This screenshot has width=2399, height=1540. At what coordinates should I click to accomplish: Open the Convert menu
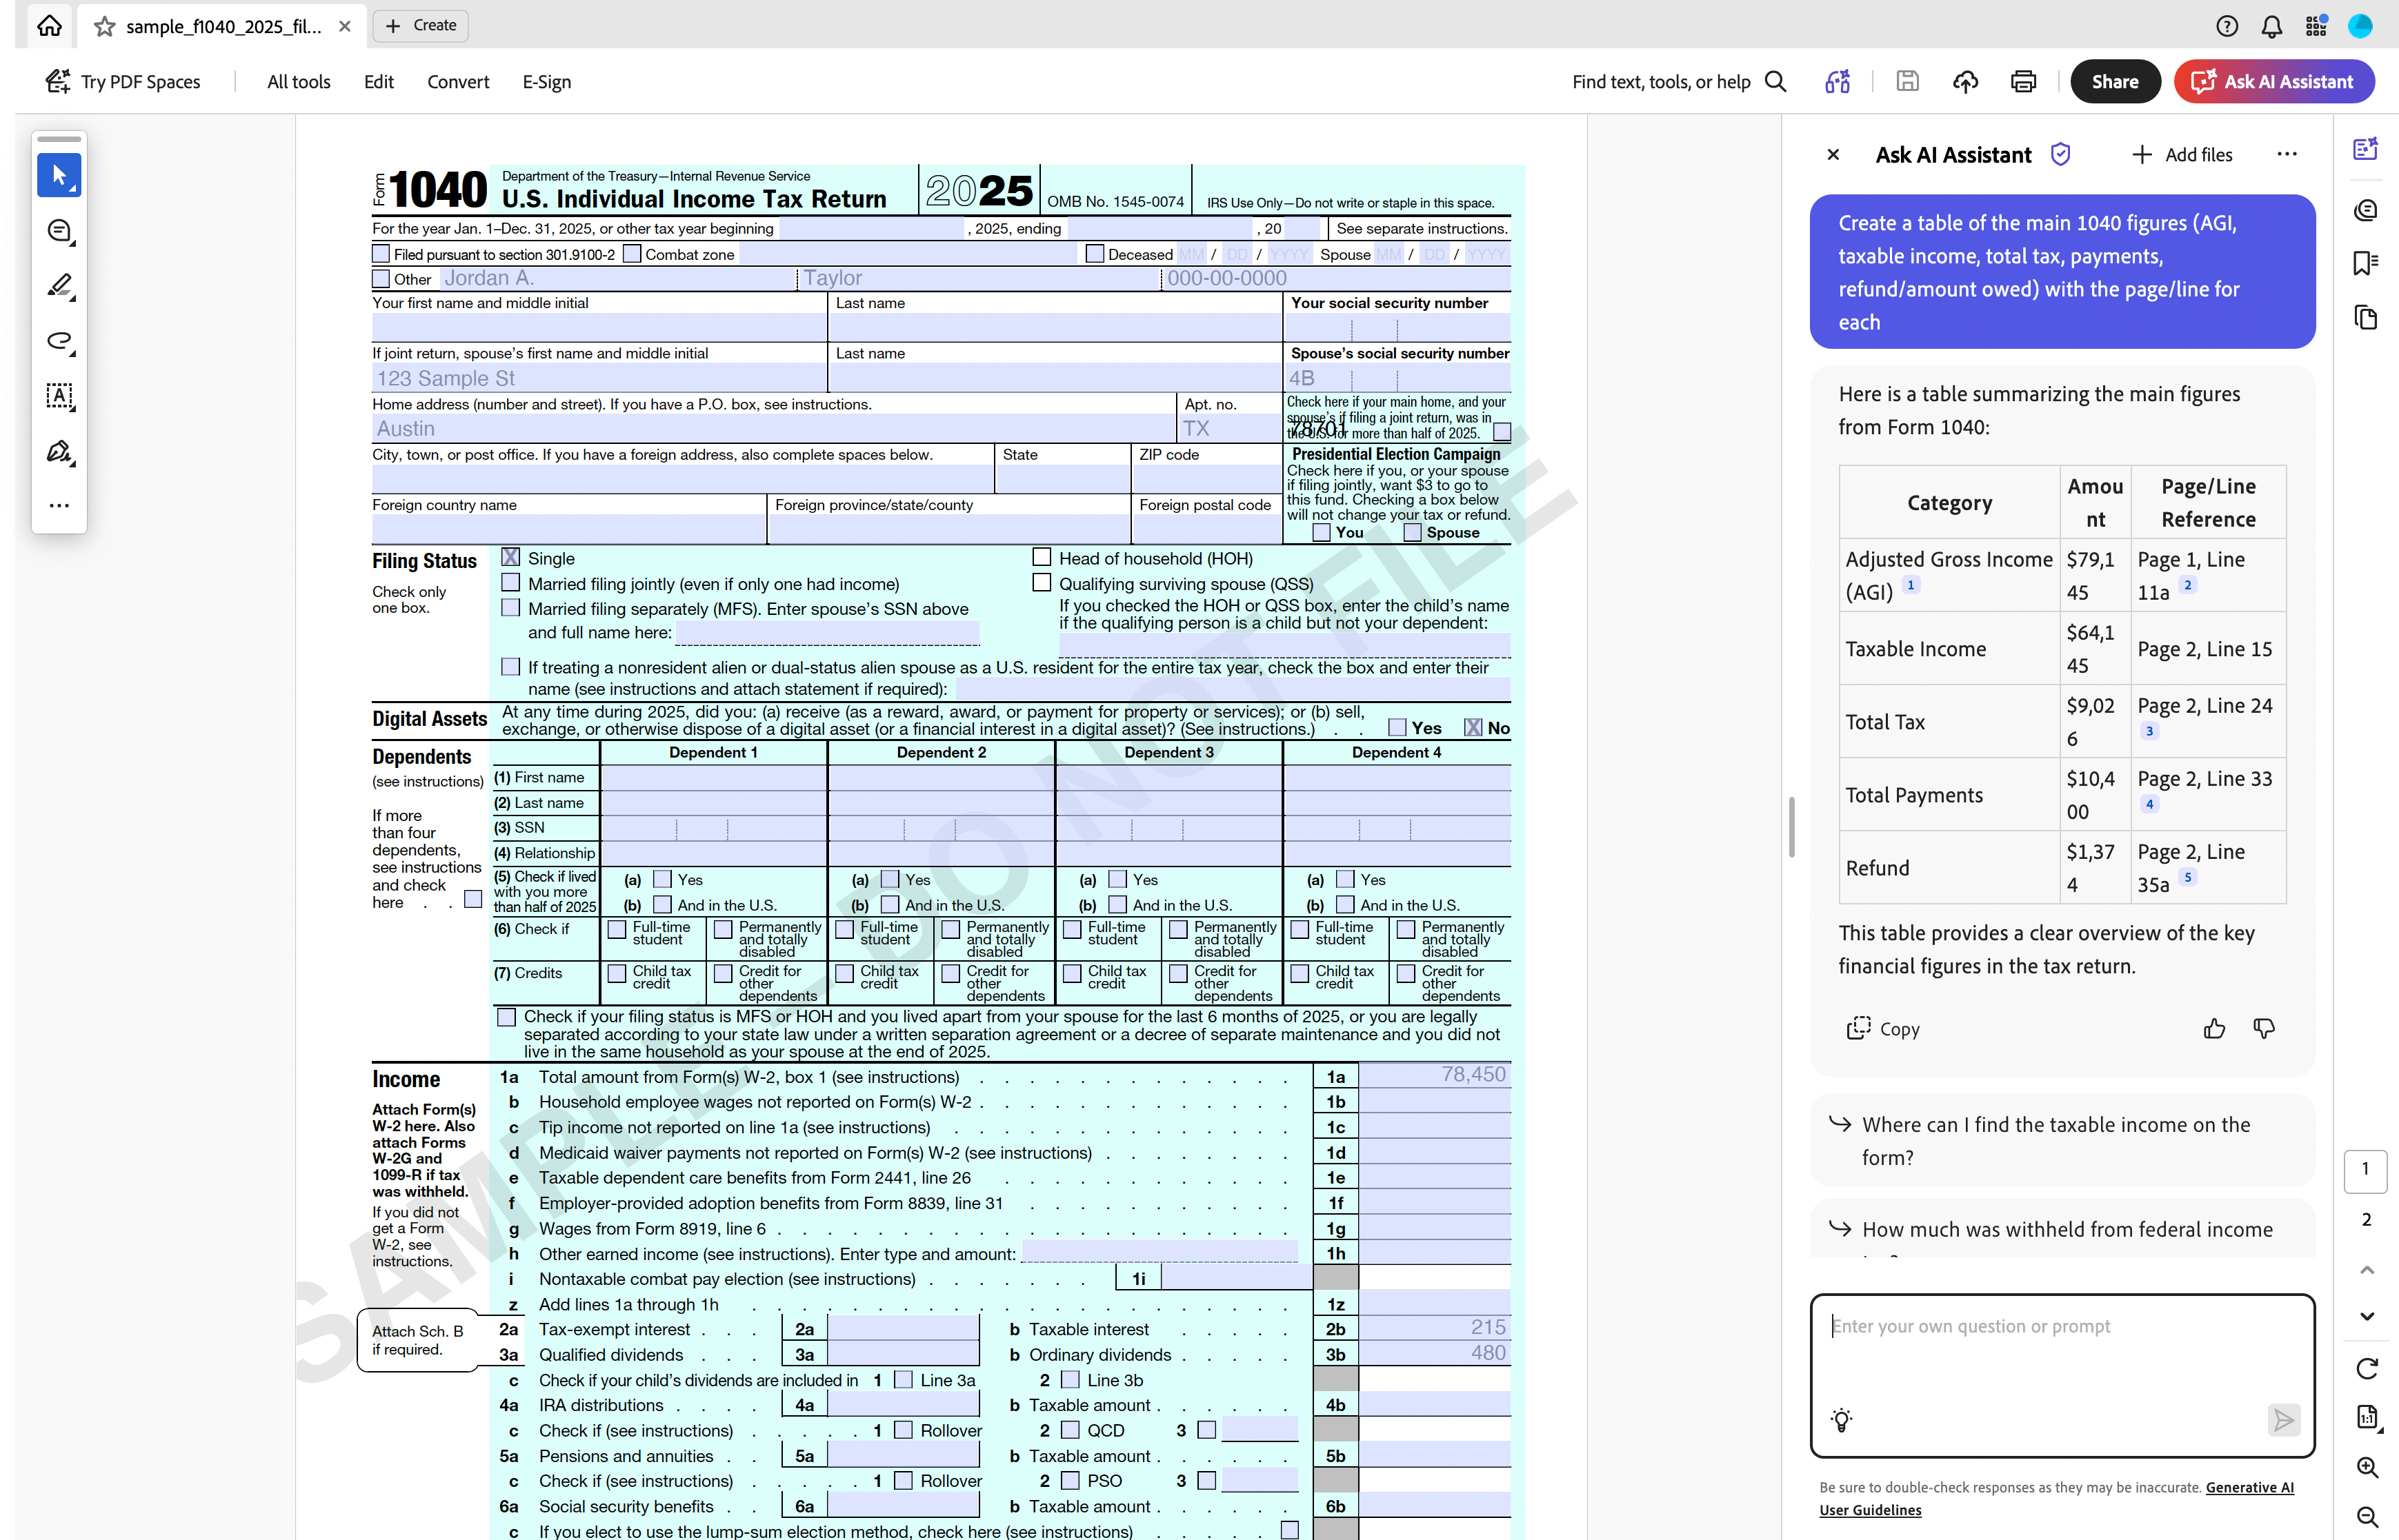457,82
